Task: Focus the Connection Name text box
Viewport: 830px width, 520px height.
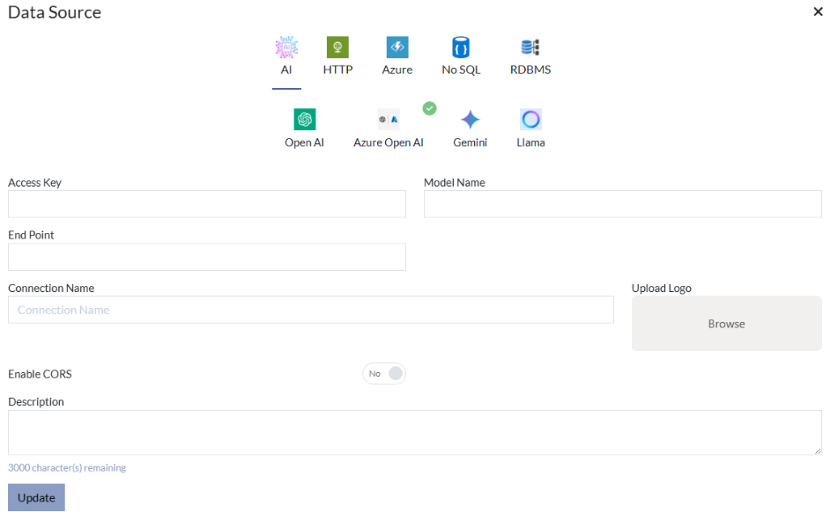Action: pyautogui.click(x=311, y=310)
